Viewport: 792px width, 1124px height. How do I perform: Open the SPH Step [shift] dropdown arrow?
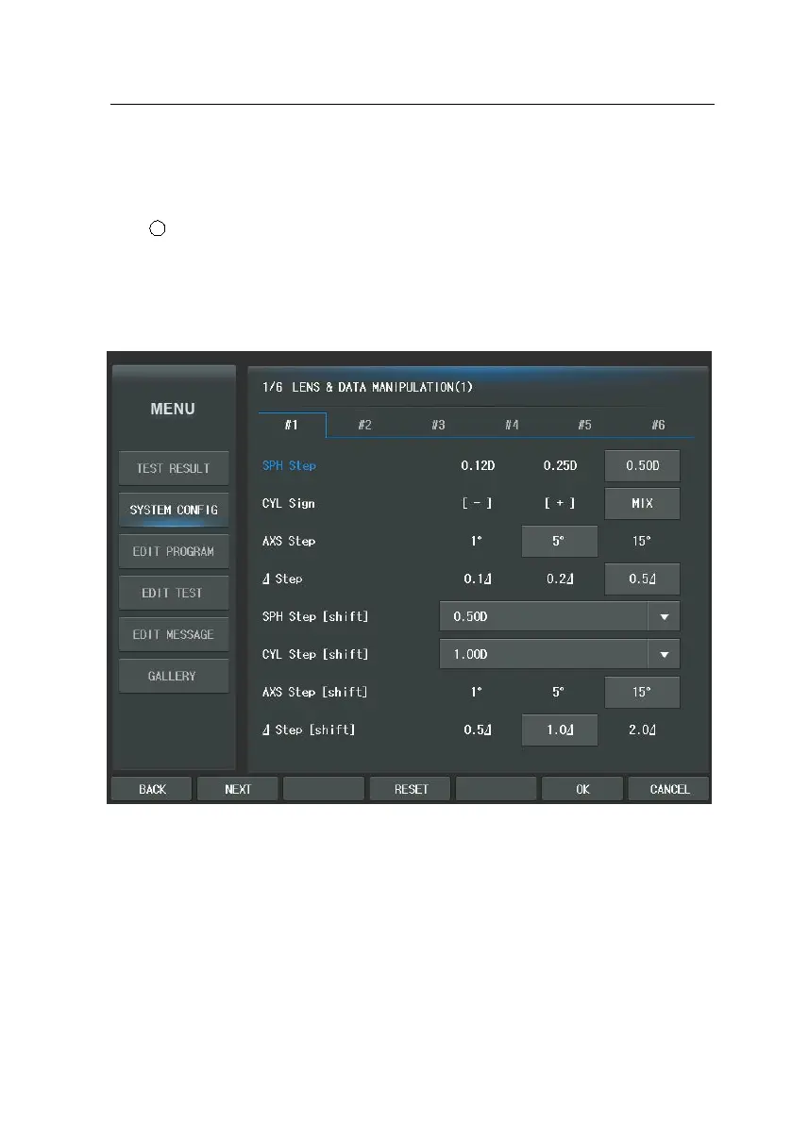coord(664,616)
